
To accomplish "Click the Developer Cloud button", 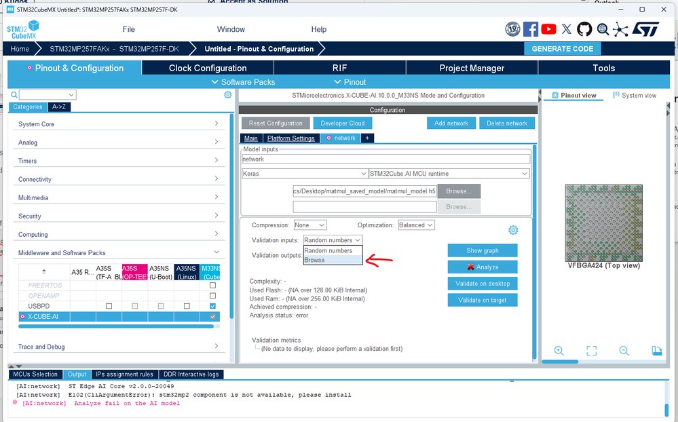I will (343, 123).
